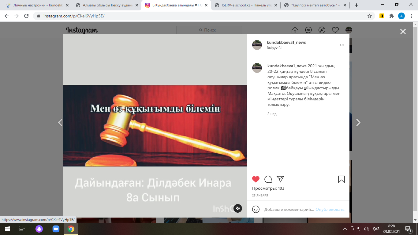Screen dimensions: 418x235
Task: Close the Личные настройки - Kundelik tab
Action: [67, 5]
